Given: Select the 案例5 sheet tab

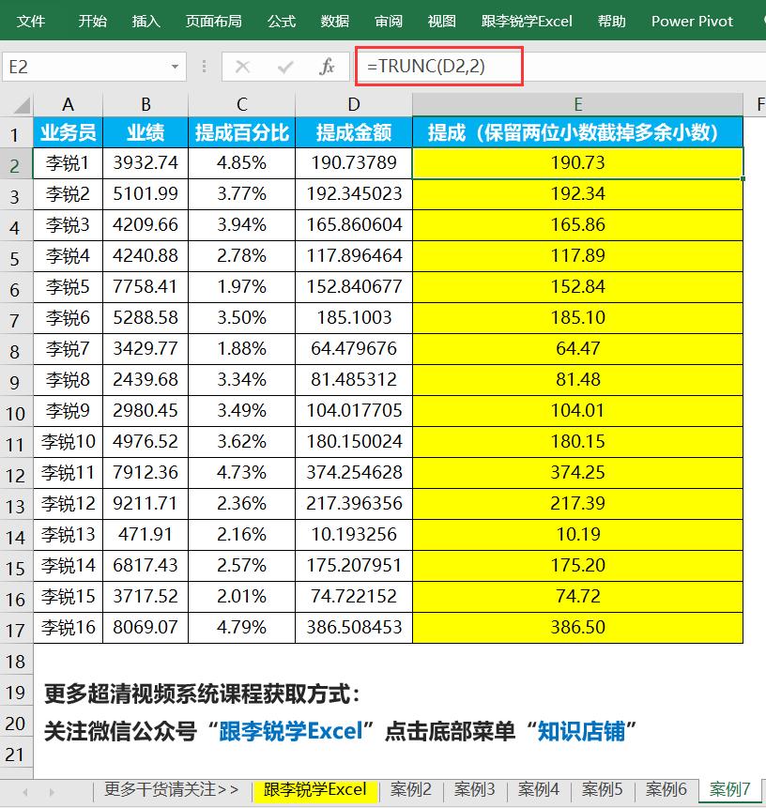Looking at the screenshot, I should point(602,789).
